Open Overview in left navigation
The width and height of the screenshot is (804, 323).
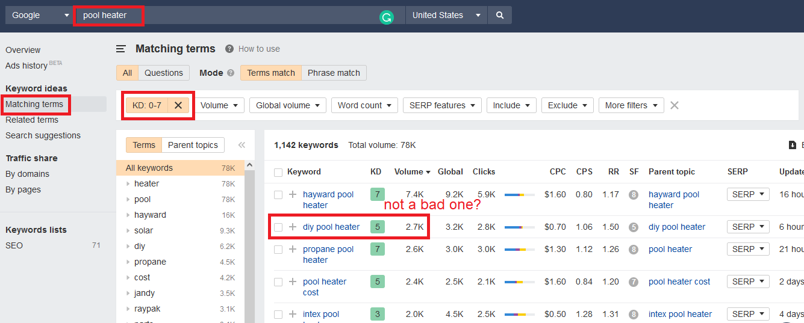(23, 50)
